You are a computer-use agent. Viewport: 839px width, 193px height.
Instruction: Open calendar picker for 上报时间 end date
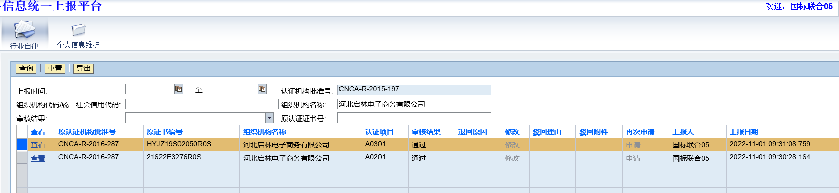click(x=262, y=89)
